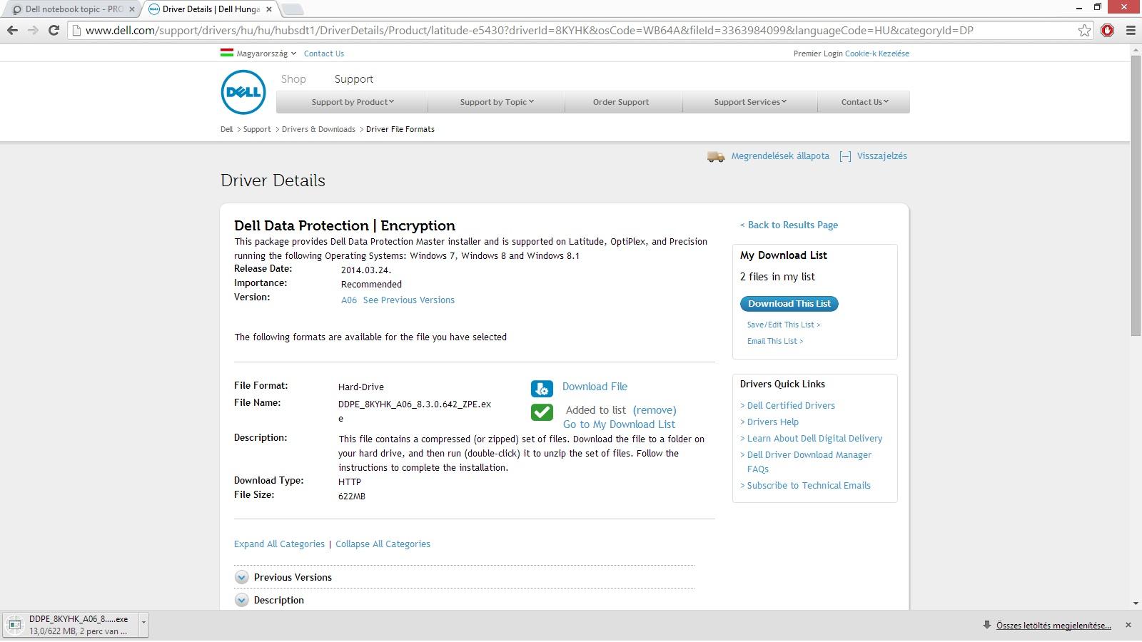Open a new tab button
This screenshot has width=1142, height=642.
(293, 9)
